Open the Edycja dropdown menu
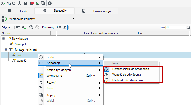The height and width of the screenshot is (105, 191). click(7, 27)
